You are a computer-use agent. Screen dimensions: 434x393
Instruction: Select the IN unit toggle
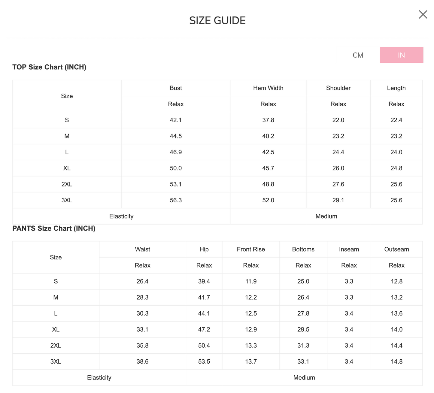pyautogui.click(x=402, y=55)
